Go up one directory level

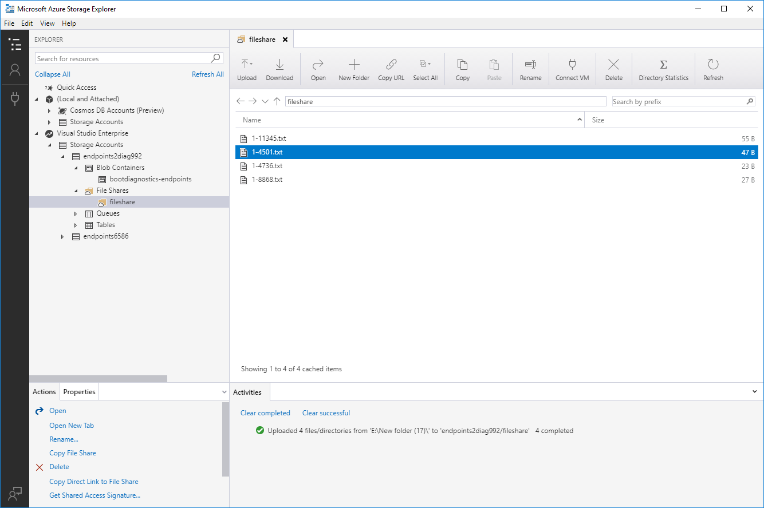click(x=277, y=101)
